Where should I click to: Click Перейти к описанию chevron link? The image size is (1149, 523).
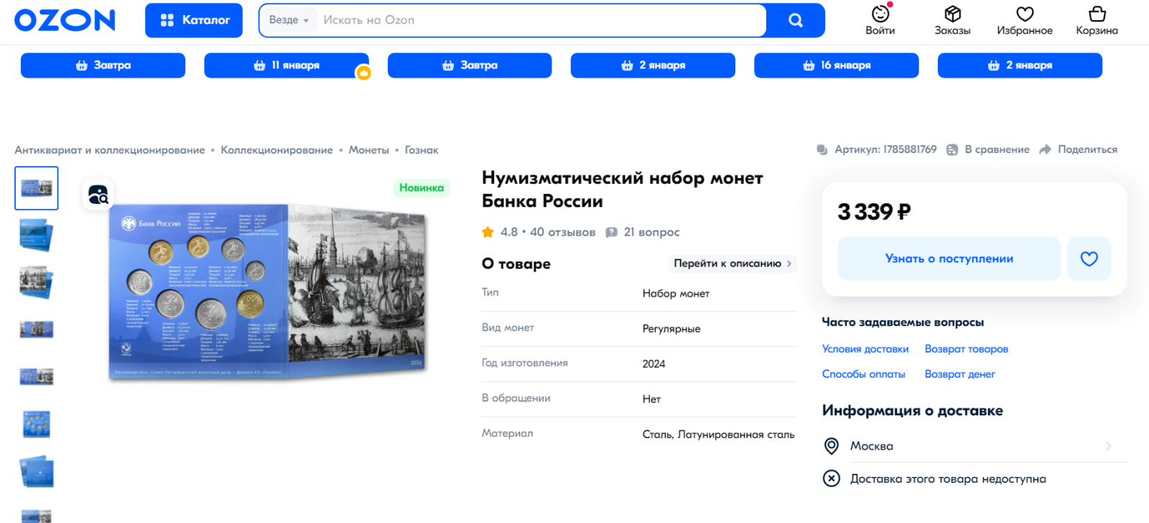(732, 264)
